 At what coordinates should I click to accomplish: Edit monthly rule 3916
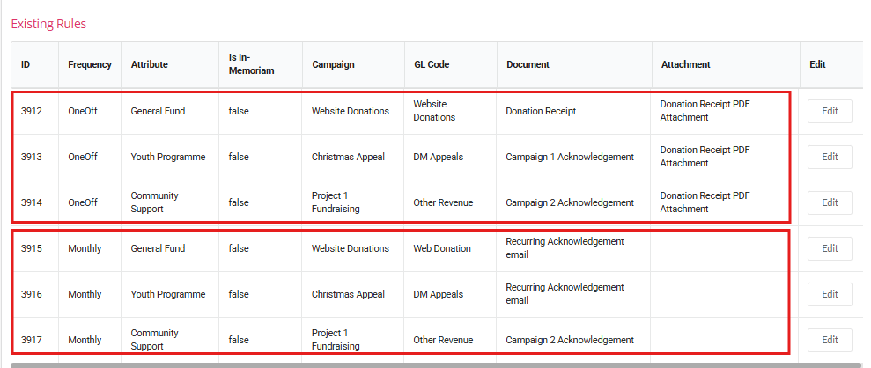(830, 294)
